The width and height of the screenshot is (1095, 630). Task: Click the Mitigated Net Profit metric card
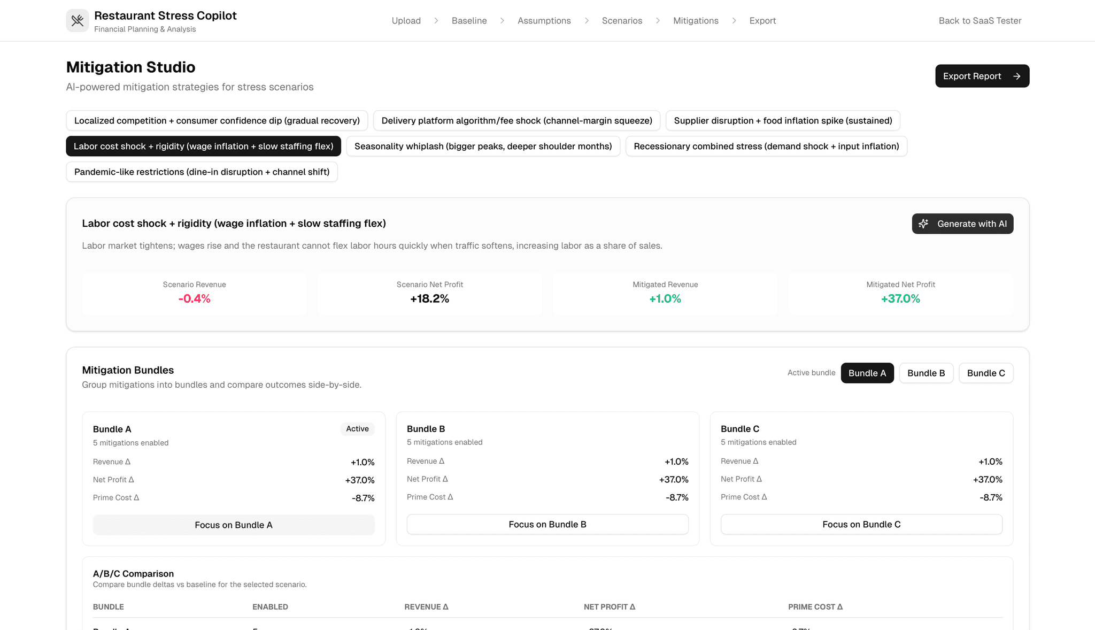click(x=900, y=293)
